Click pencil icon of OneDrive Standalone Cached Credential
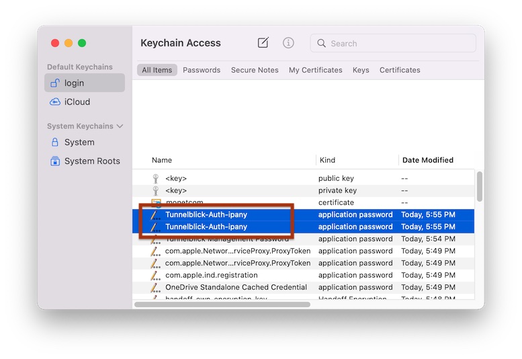The image size is (522, 359). pos(155,287)
